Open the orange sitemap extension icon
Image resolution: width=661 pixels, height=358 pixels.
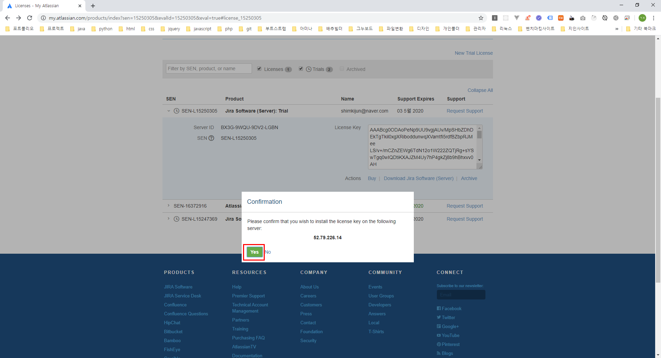tap(528, 18)
